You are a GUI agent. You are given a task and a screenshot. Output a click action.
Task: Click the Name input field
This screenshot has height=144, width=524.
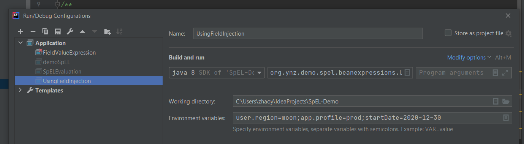click(308, 33)
